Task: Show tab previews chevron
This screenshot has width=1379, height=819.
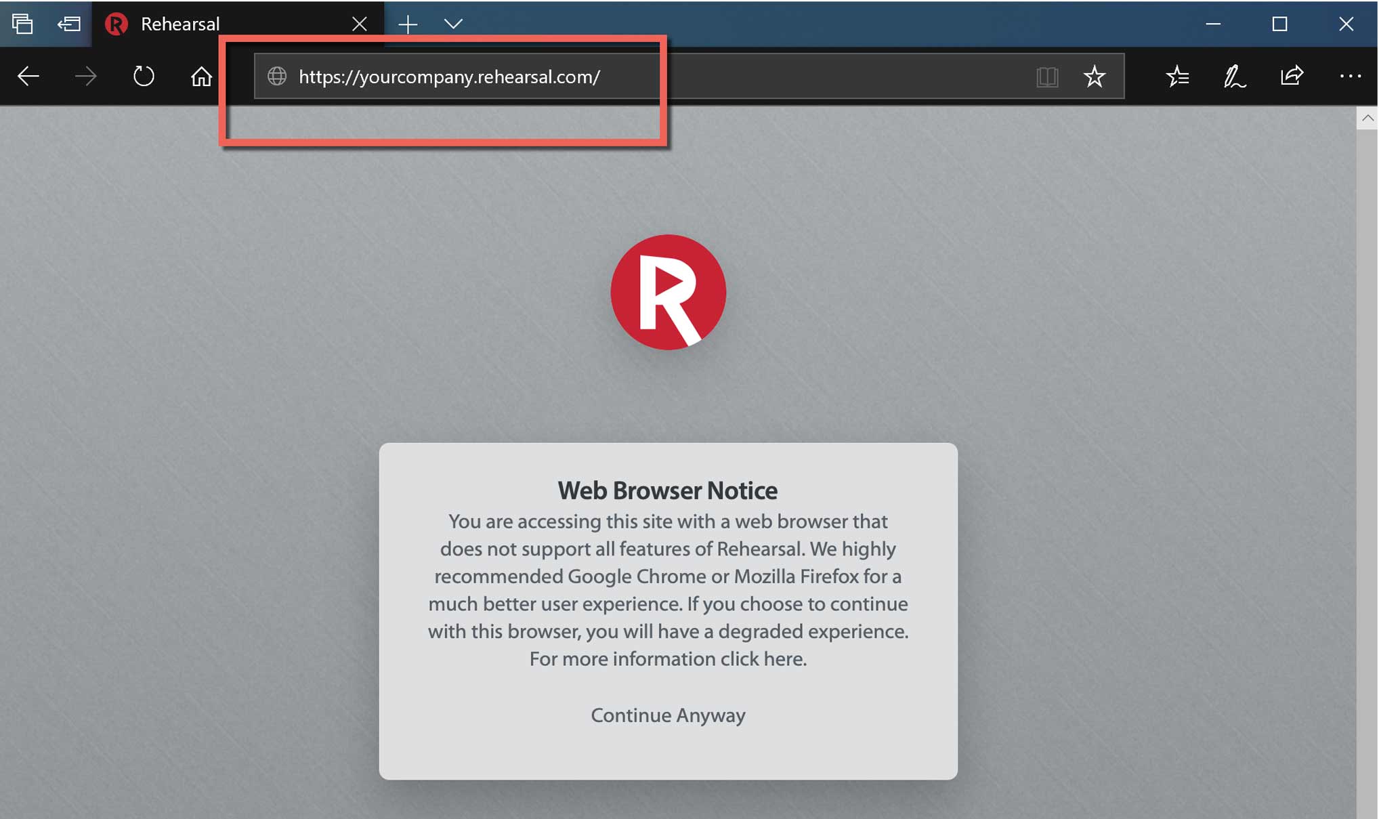Action: point(453,24)
